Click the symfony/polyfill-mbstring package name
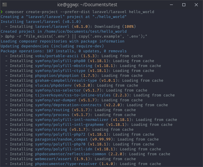Viewport: 203px width, 167px height. pyautogui.click(x=64, y=66)
